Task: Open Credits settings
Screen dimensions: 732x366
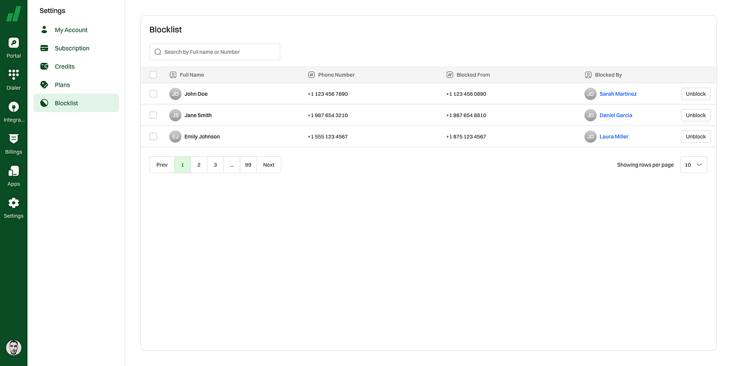Action: [x=76, y=66]
